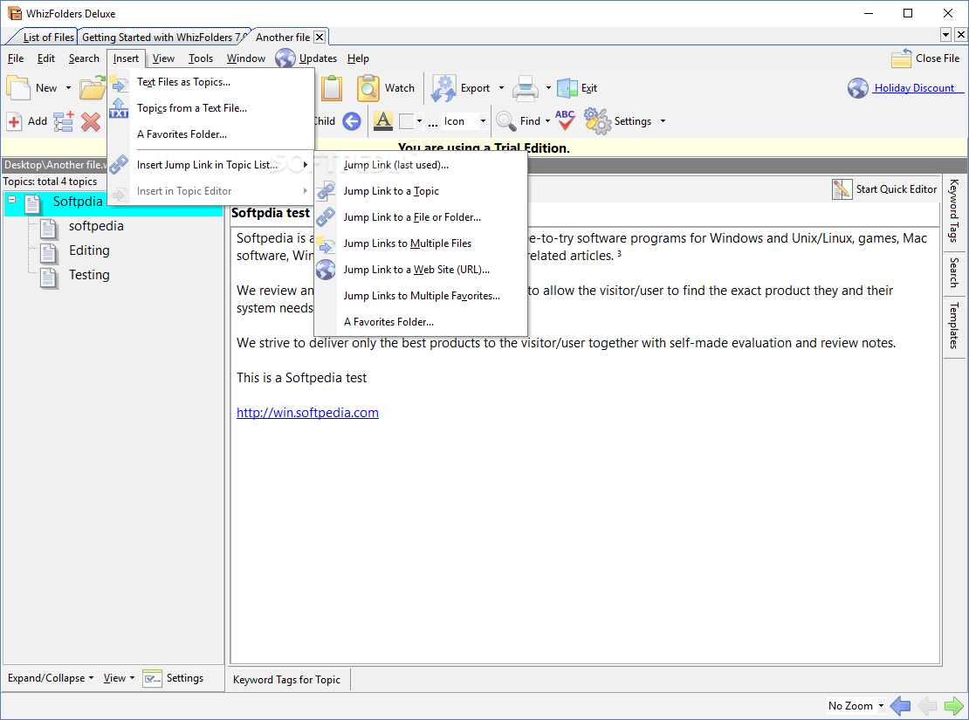Click the Holiday Discount globe icon
The image size is (969, 720).
(858, 88)
